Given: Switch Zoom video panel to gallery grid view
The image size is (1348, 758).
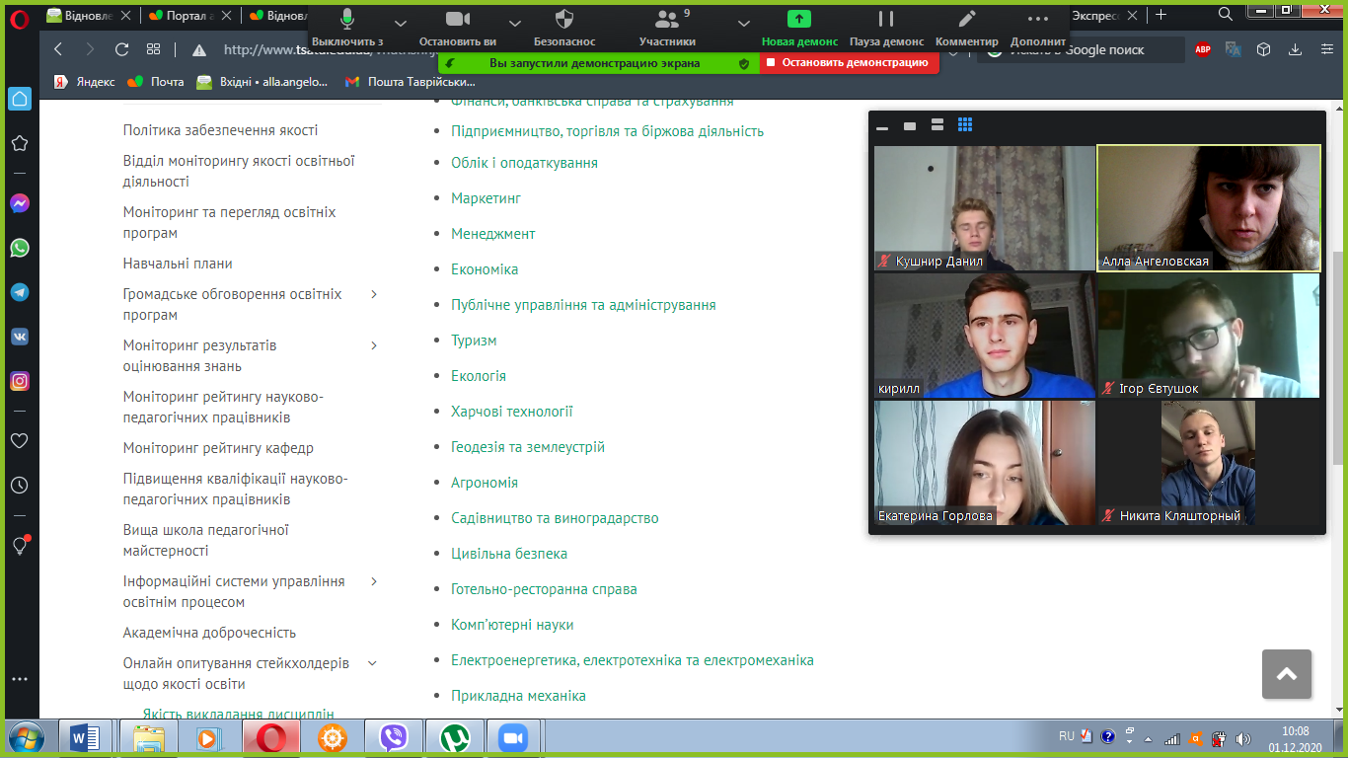Looking at the screenshot, I should pos(965,125).
